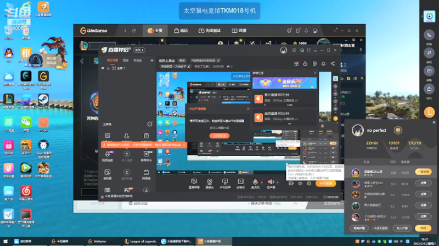Open the 多媒体 media source icon
Viewport: 439px width, 246px height.
(x=240, y=184)
